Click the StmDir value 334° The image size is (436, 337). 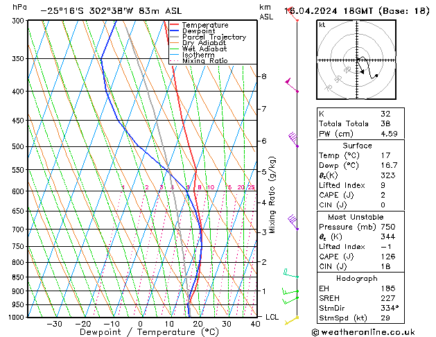click(x=390, y=309)
